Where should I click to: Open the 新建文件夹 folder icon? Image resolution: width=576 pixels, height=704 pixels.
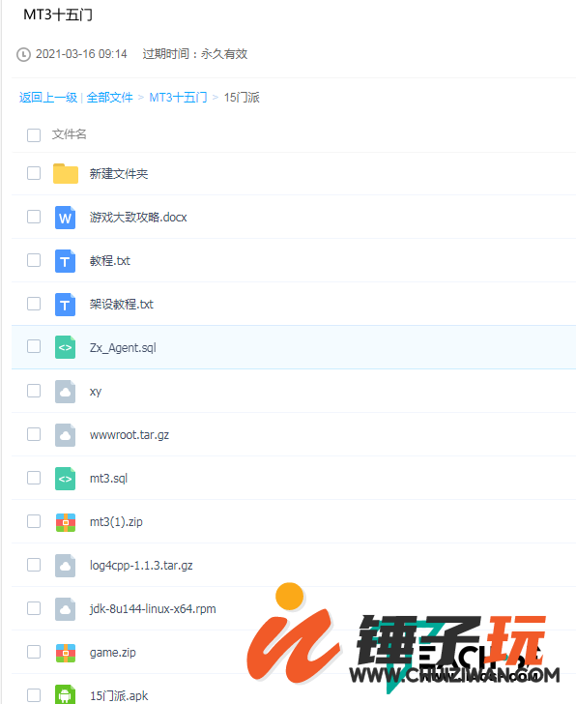coord(66,174)
